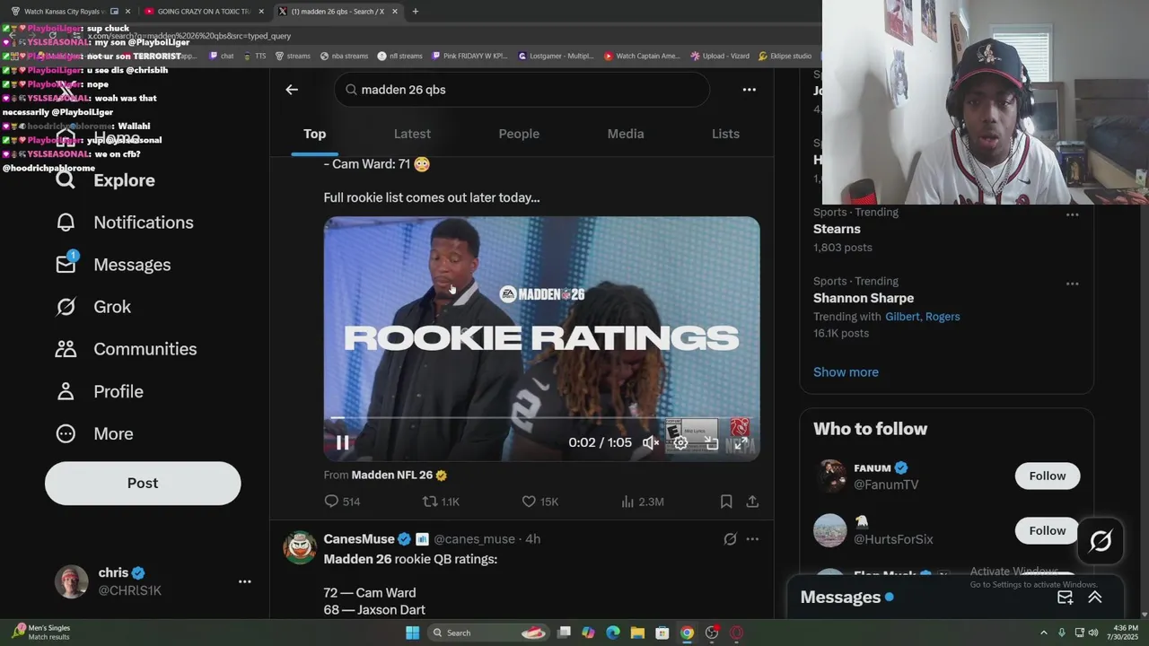Pause the Rookie Ratings video
Image resolution: width=1149 pixels, height=646 pixels.
pos(343,442)
